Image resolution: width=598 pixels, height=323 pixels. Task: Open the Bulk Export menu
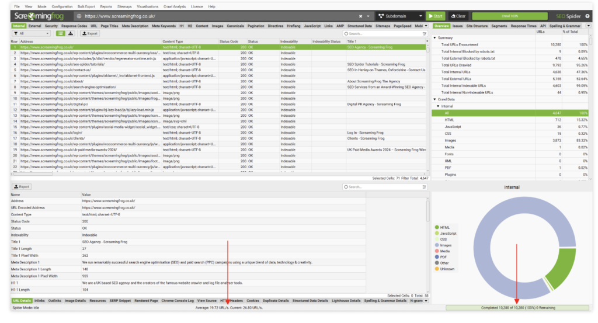86,6
